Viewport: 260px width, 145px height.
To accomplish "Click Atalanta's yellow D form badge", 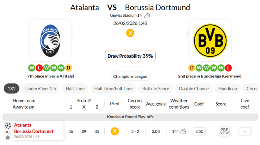I will pos(68,68).
